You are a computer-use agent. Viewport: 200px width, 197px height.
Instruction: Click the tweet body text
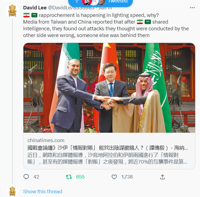click(x=106, y=25)
